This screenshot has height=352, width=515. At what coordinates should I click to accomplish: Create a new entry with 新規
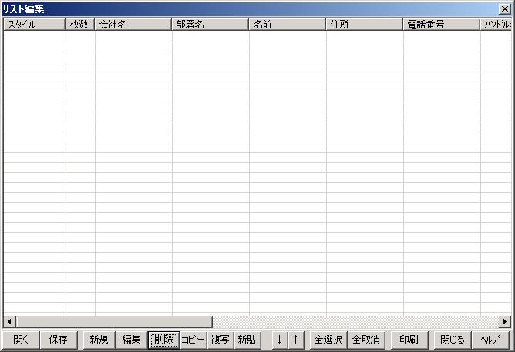(x=99, y=340)
